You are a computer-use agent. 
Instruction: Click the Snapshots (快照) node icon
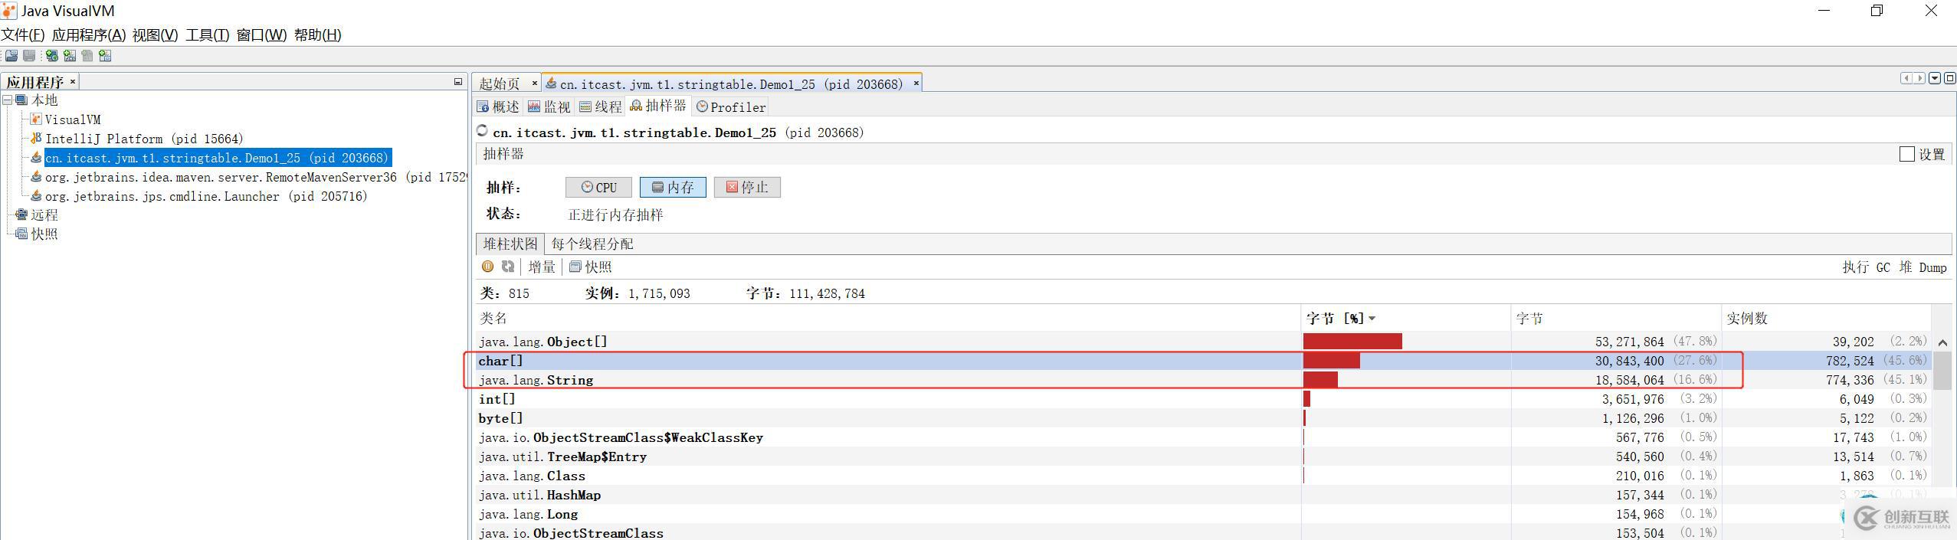click(x=21, y=234)
